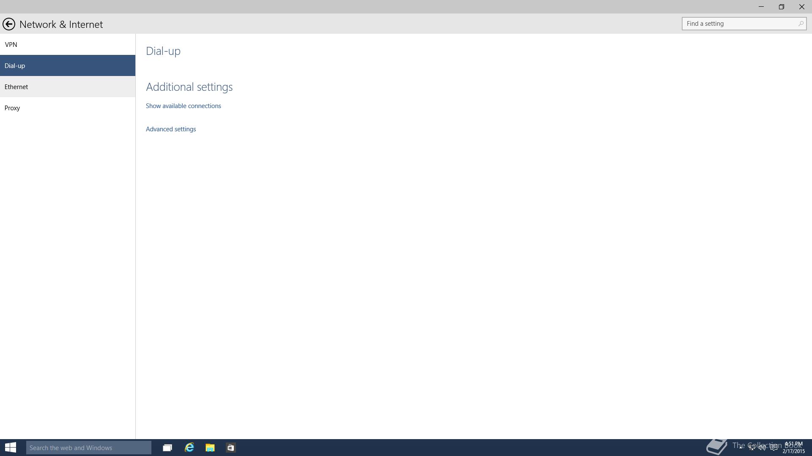Click the magnifier icon in Find a setting
Screen dimensions: 812x456
tap(801, 24)
